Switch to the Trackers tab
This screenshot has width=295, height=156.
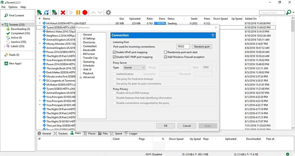tap(61, 134)
